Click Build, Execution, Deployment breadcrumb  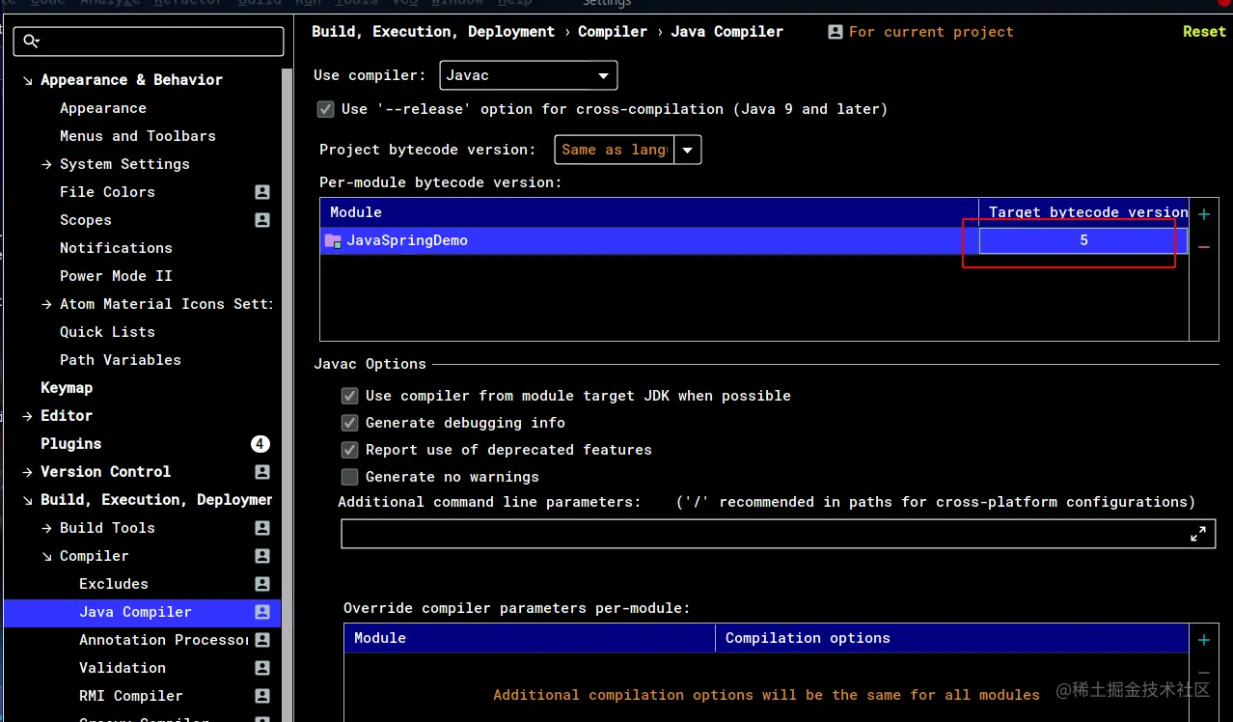click(x=433, y=32)
